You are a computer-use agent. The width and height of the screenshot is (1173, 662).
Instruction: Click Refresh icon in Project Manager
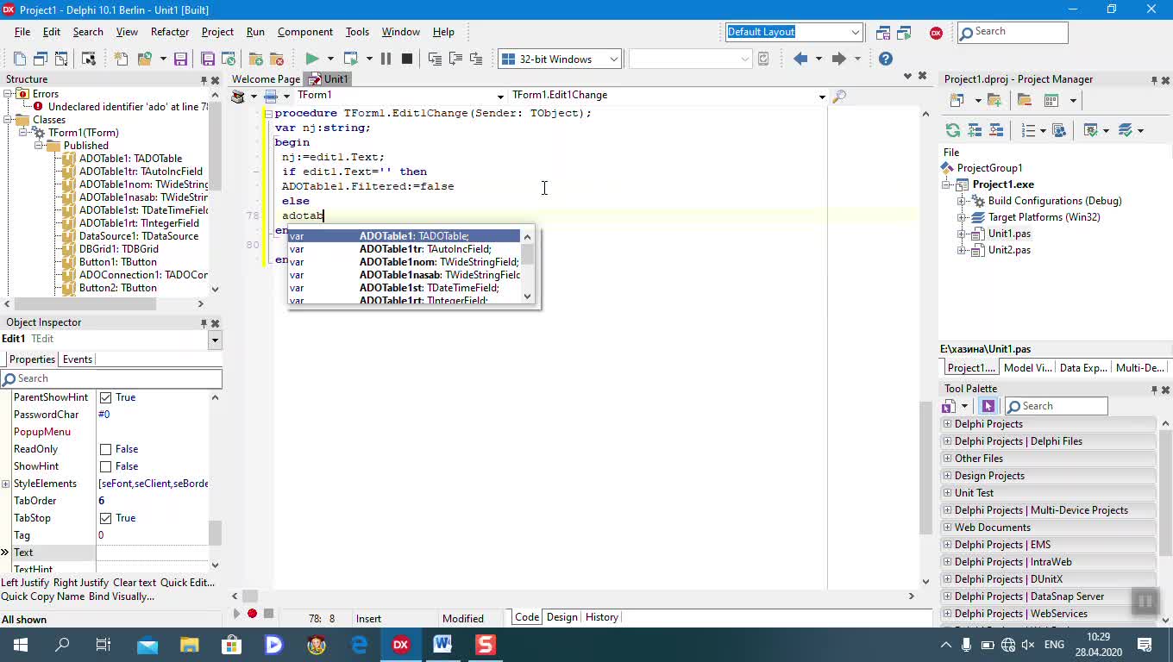953,130
